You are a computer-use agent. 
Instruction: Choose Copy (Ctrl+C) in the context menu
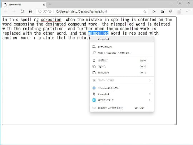coord(122,67)
